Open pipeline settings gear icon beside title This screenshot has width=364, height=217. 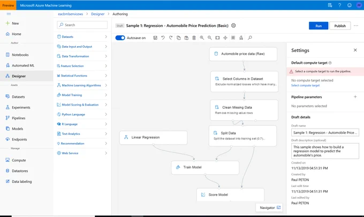(233, 26)
